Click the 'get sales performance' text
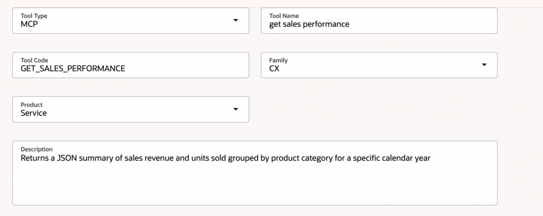 [309, 24]
